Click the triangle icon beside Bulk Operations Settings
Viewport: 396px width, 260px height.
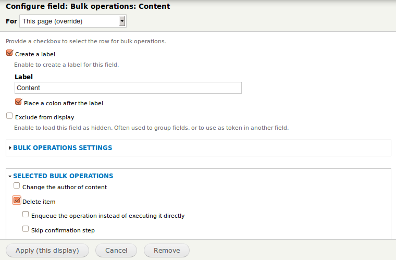[x=10, y=148]
